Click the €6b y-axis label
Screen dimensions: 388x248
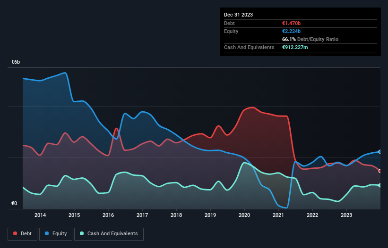tap(16, 62)
